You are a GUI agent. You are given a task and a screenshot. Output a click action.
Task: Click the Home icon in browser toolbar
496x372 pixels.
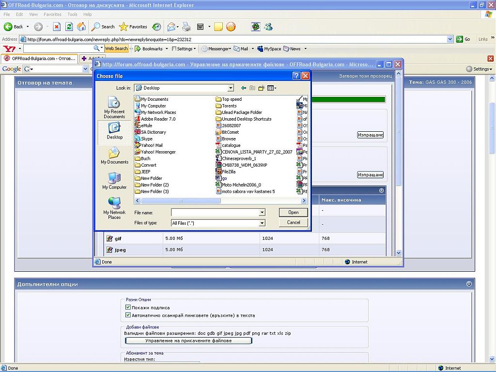coord(81,27)
